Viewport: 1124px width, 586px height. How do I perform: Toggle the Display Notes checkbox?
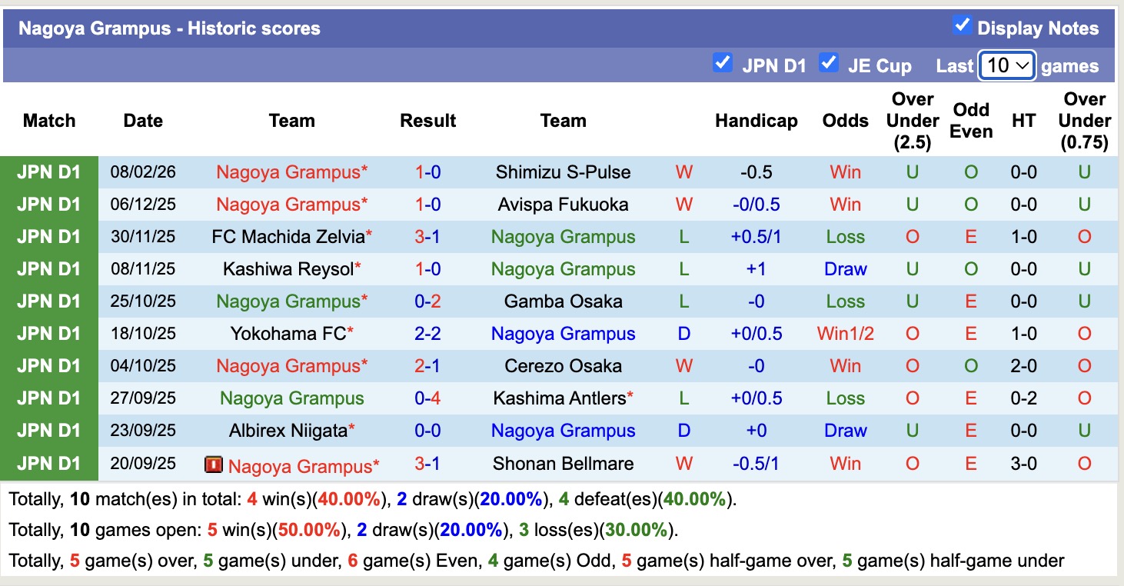pyautogui.click(x=962, y=25)
